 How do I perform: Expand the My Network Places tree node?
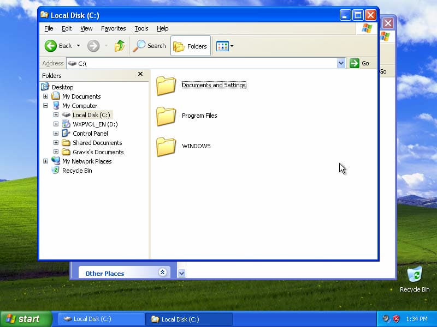46,161
